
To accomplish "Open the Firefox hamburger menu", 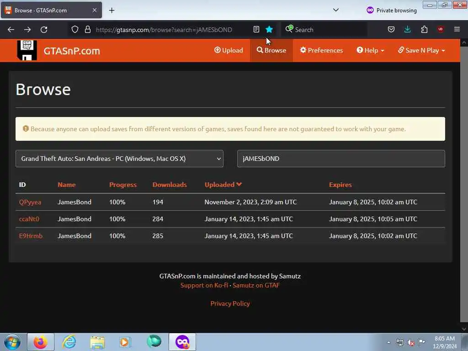I will click(457, 29).
